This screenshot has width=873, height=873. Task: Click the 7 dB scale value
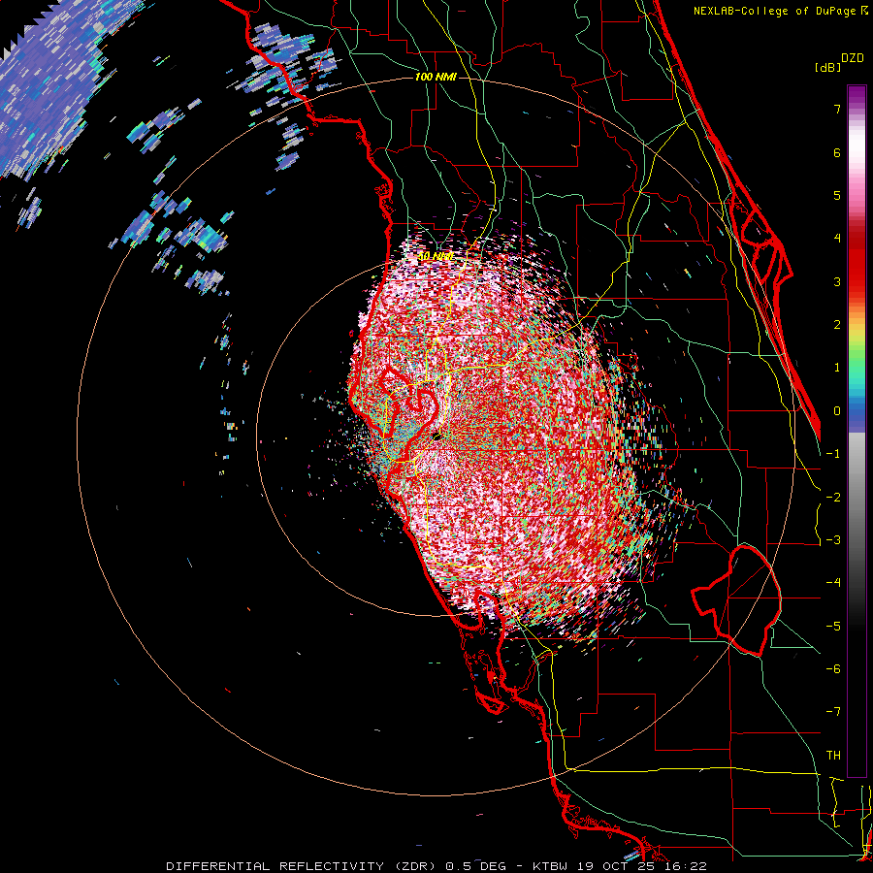click(x=837, y=109)
